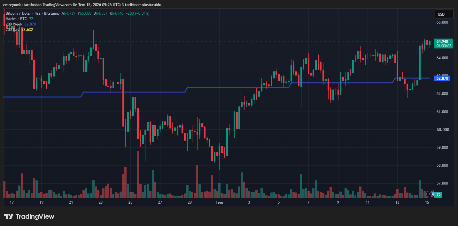The width and height of the screenshot is (458, 226).
Task: Click the 62.870 value beside 200 Week
Action: pos(30,24)
